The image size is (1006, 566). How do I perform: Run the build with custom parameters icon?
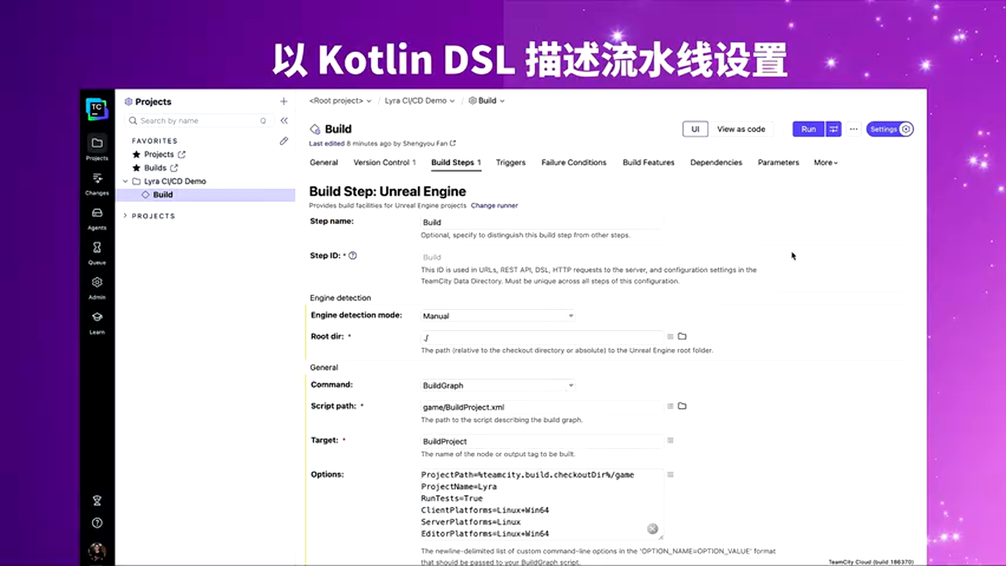(x=832, y=129)
